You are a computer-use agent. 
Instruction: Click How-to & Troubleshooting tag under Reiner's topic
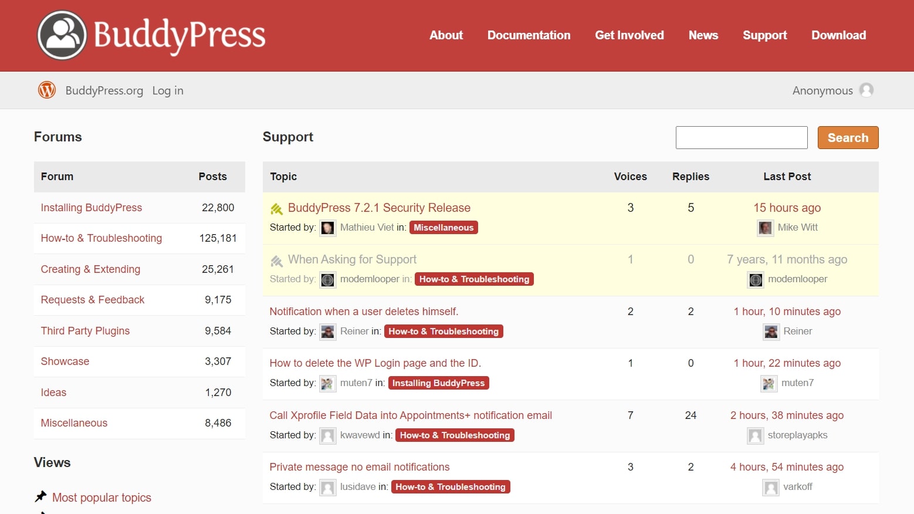tap(444, 332)
